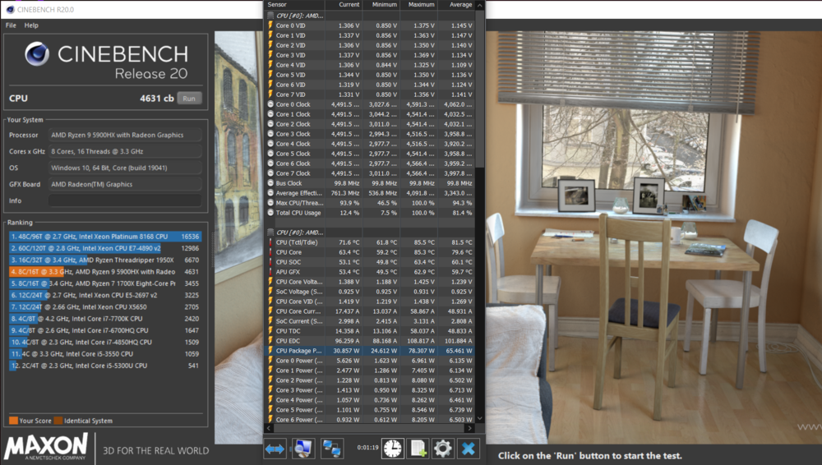Screen dimensions: 822x465
Task: Click the Maximum column header in sensor table
Action: 421,5
